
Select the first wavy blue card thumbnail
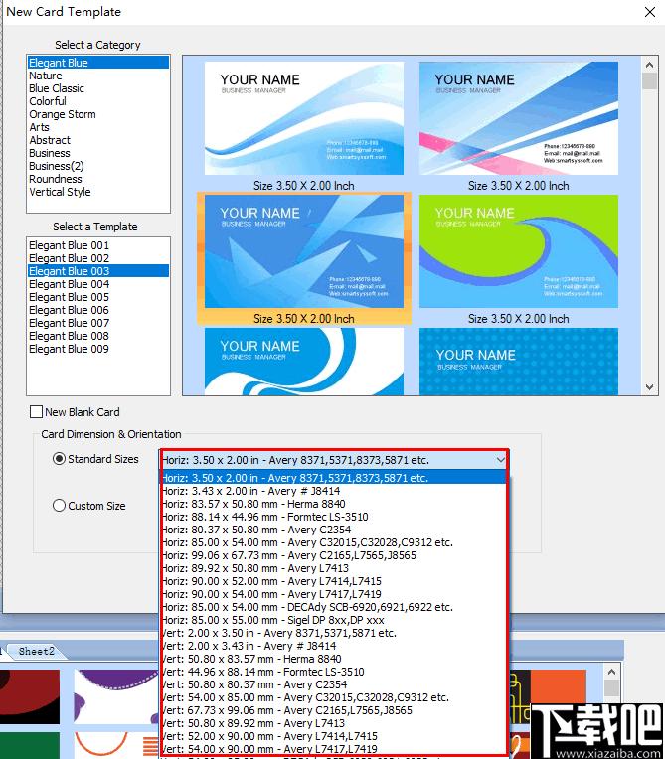(303, 119)
